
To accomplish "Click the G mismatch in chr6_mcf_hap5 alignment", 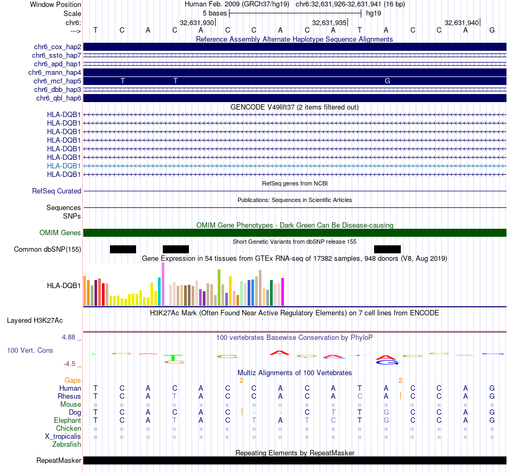I will pyautogui.click(x=387, y=81).
